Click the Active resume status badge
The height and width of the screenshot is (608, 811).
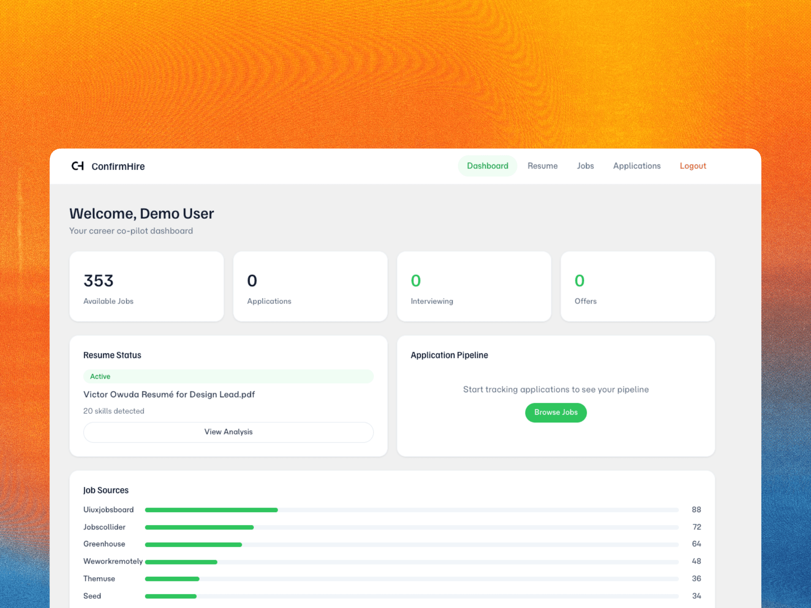point(100,376)
